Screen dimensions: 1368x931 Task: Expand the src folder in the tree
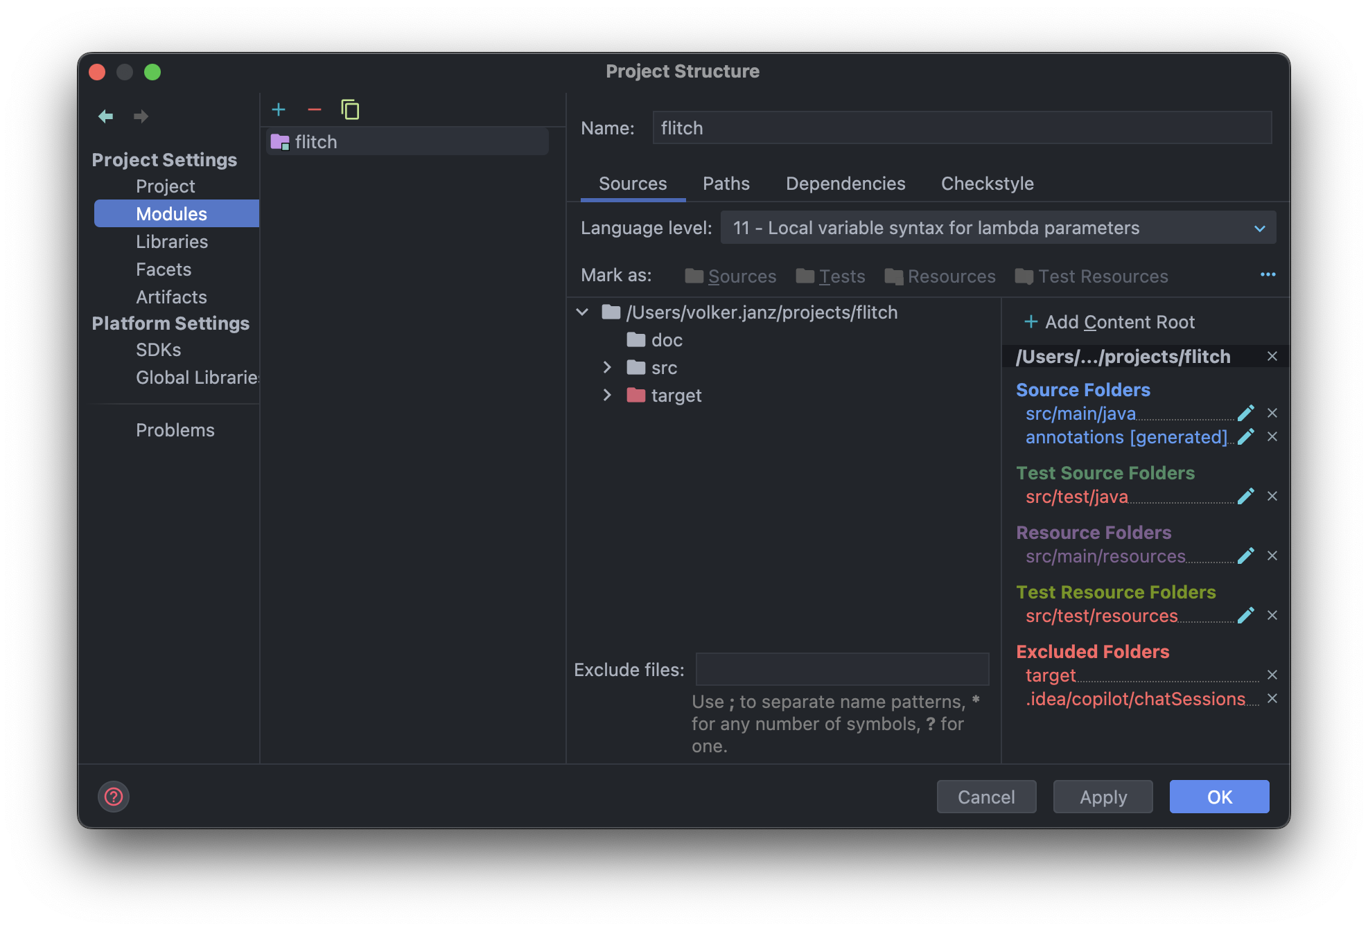608,367
